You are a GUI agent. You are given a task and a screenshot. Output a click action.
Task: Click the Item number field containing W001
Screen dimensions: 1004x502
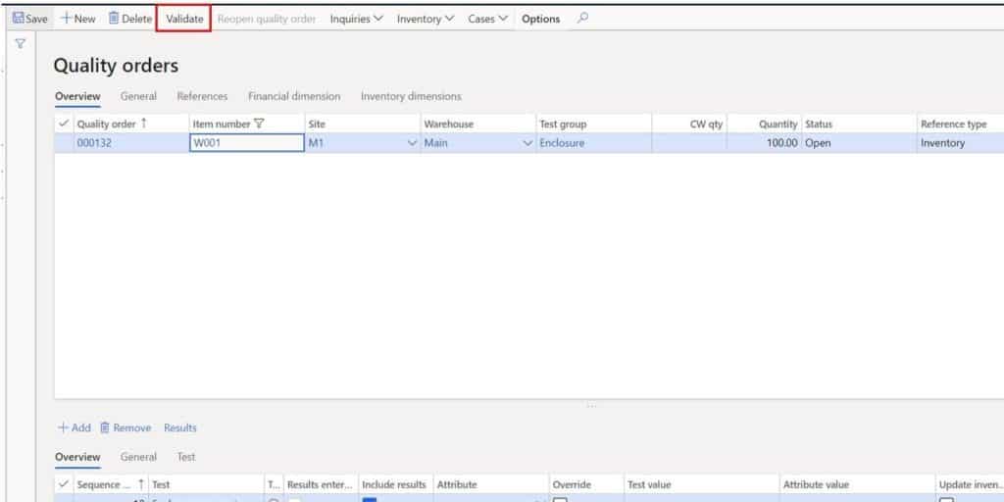point(245,143)
